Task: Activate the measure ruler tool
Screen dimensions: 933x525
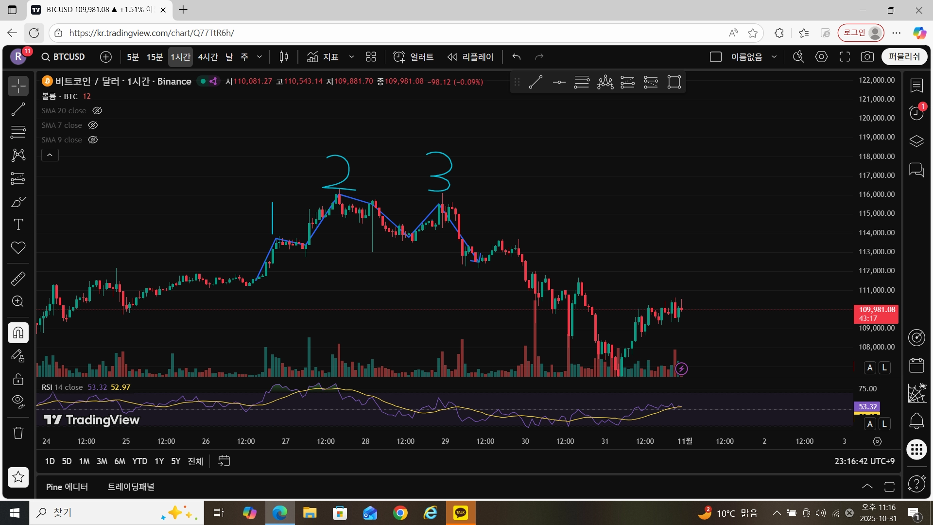Action: (18, 278)
